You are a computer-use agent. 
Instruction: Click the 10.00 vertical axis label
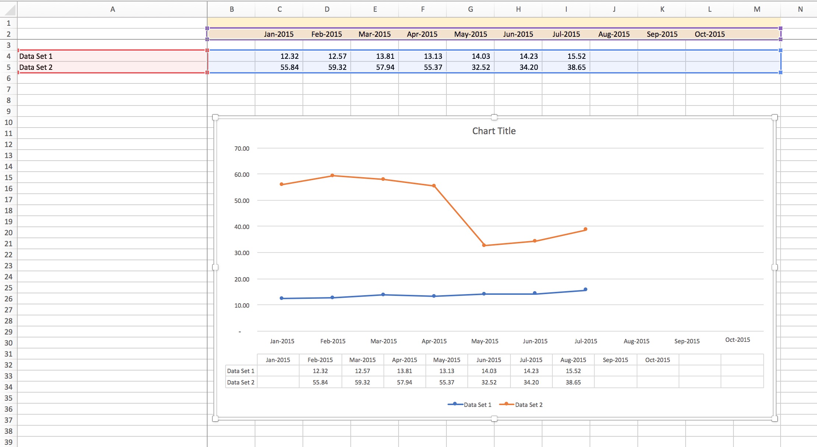(x=242, y=305)
